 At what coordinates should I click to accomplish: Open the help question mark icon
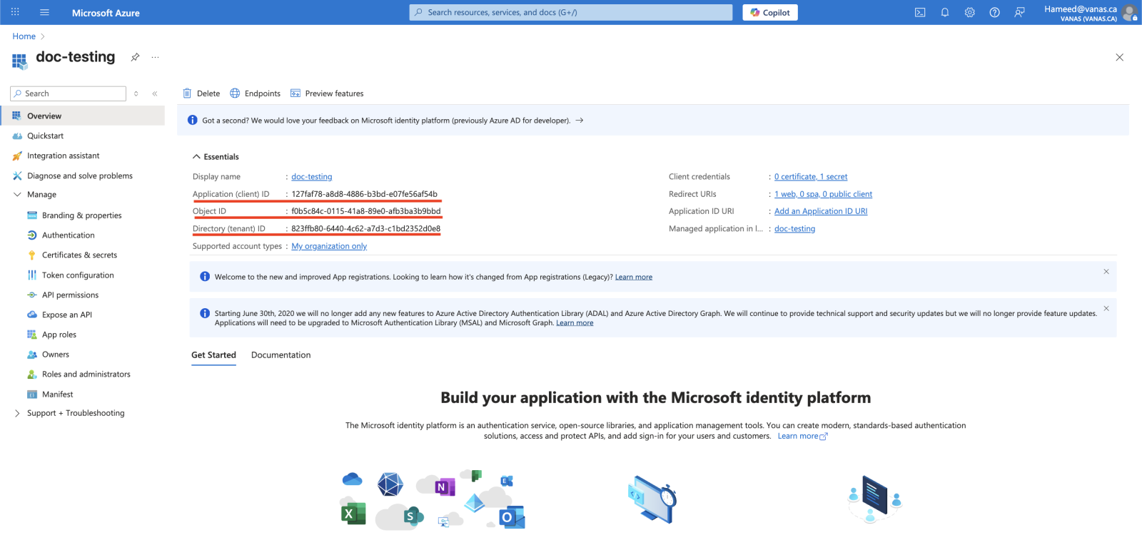(994, 12)
